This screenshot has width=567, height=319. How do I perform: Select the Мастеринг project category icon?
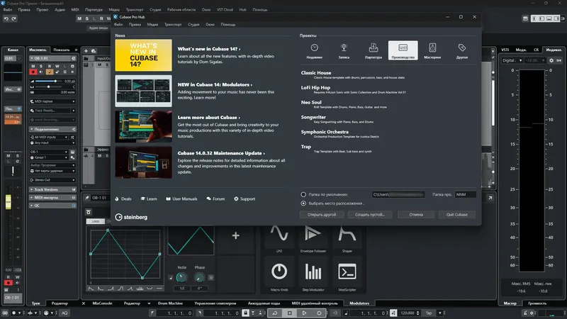432,50
